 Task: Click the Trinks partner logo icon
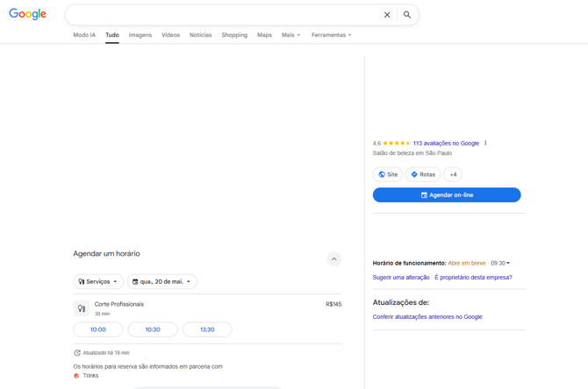pyautogui.click(x=76, y=376)
